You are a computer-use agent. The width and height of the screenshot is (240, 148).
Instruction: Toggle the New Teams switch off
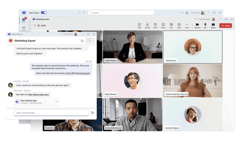coord(44,13)
